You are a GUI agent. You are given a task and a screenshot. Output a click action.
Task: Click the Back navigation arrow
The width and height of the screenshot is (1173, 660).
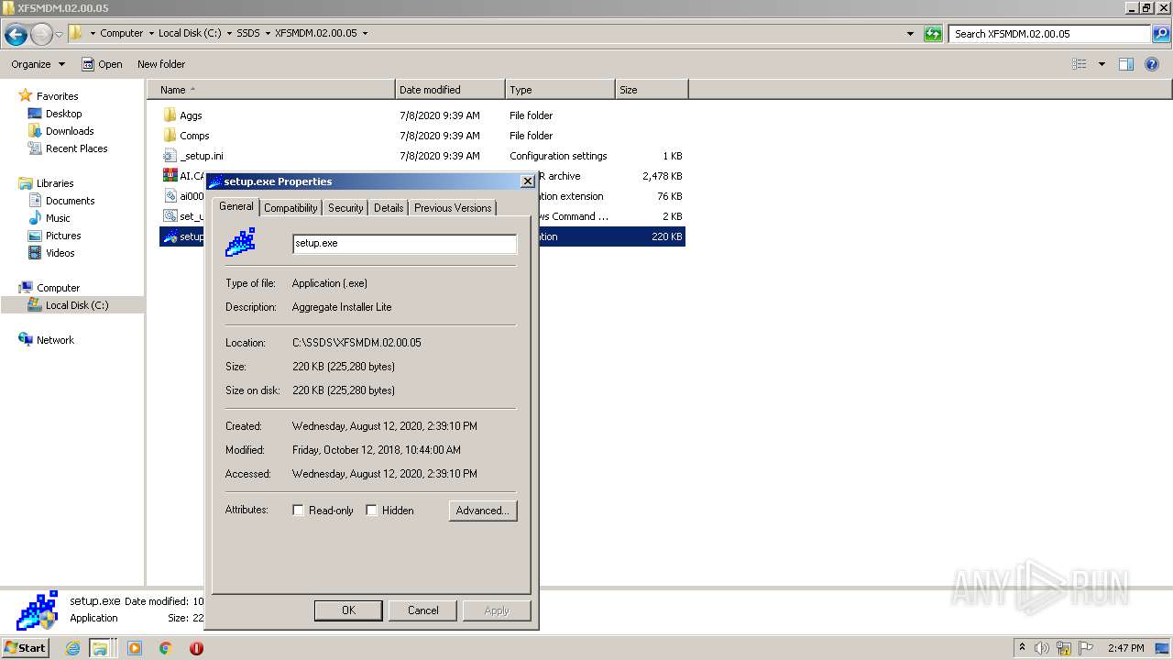click(x=16, y=35)
